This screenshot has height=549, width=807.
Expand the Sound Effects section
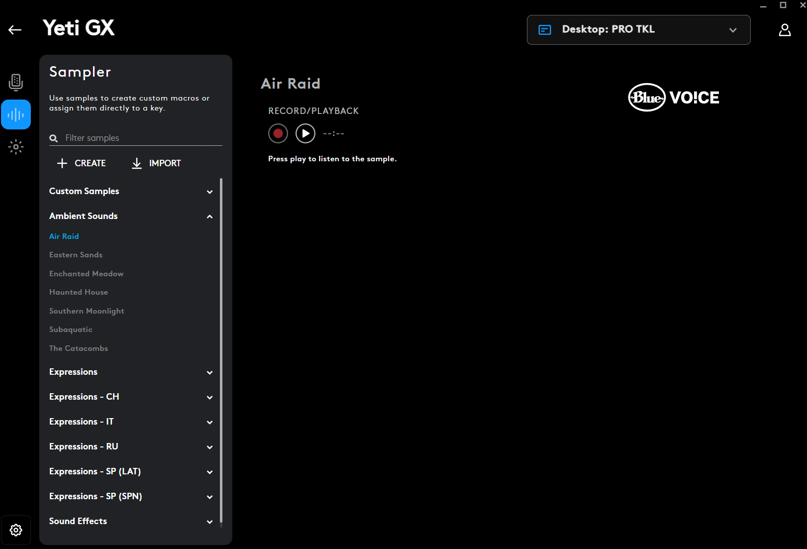131,521
